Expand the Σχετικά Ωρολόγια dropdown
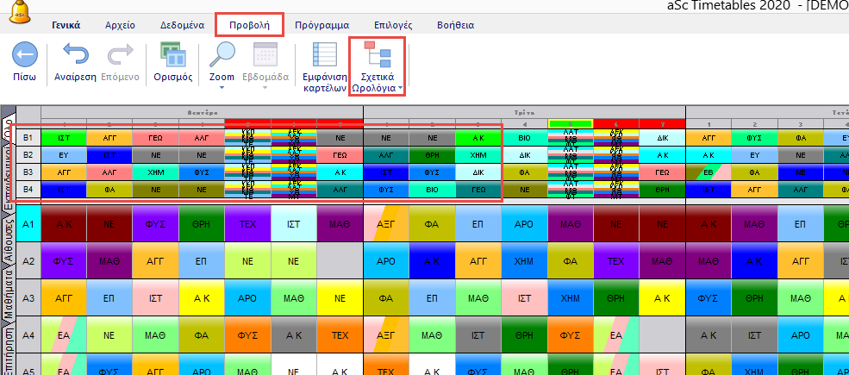The height and width of the screenshot is (375, 849). click(x=400, y=88)
